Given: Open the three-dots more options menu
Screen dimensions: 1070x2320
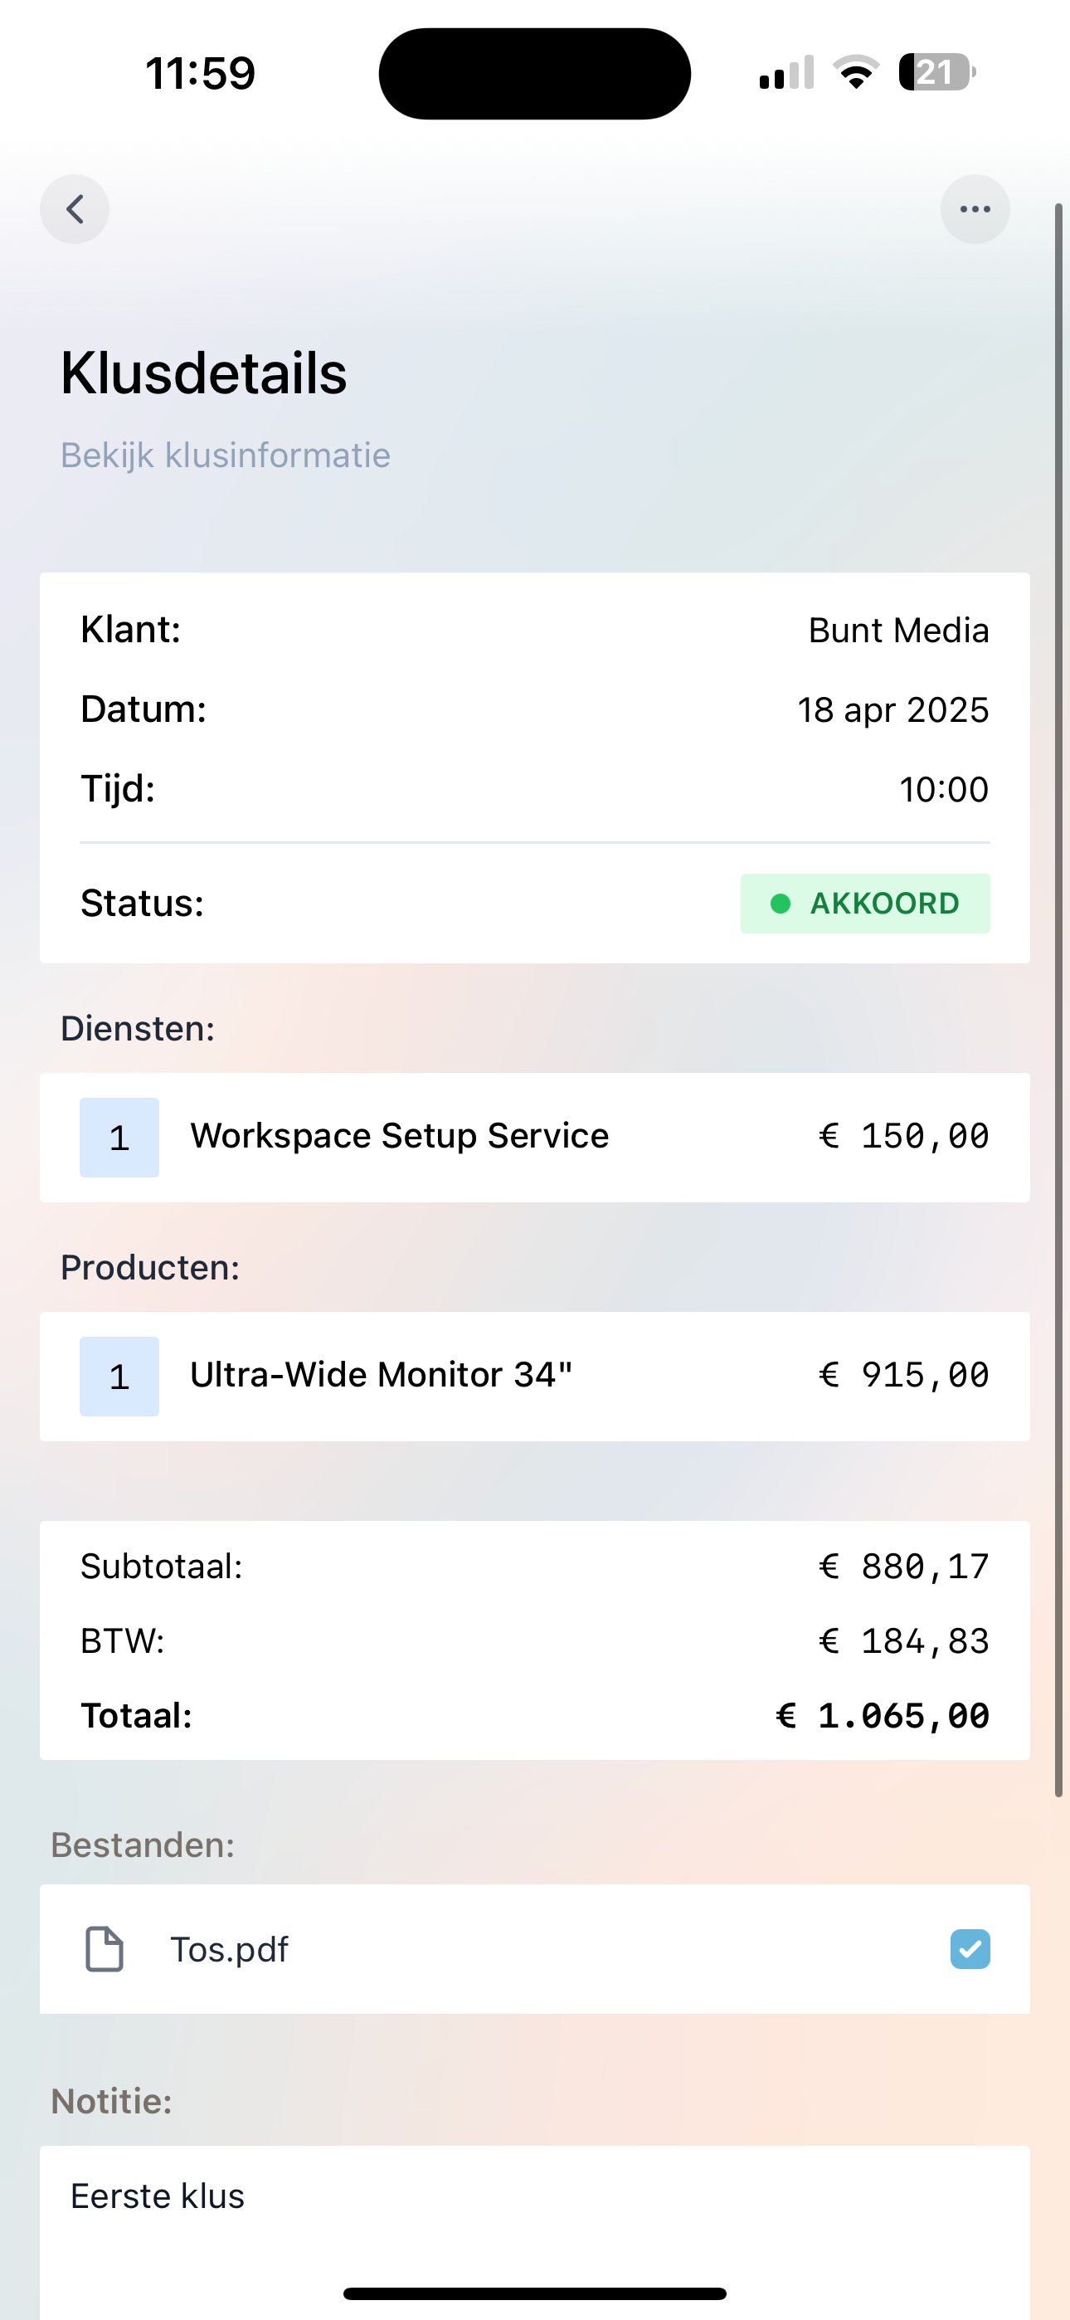Looking at the screenshot, I should [975, 209].
